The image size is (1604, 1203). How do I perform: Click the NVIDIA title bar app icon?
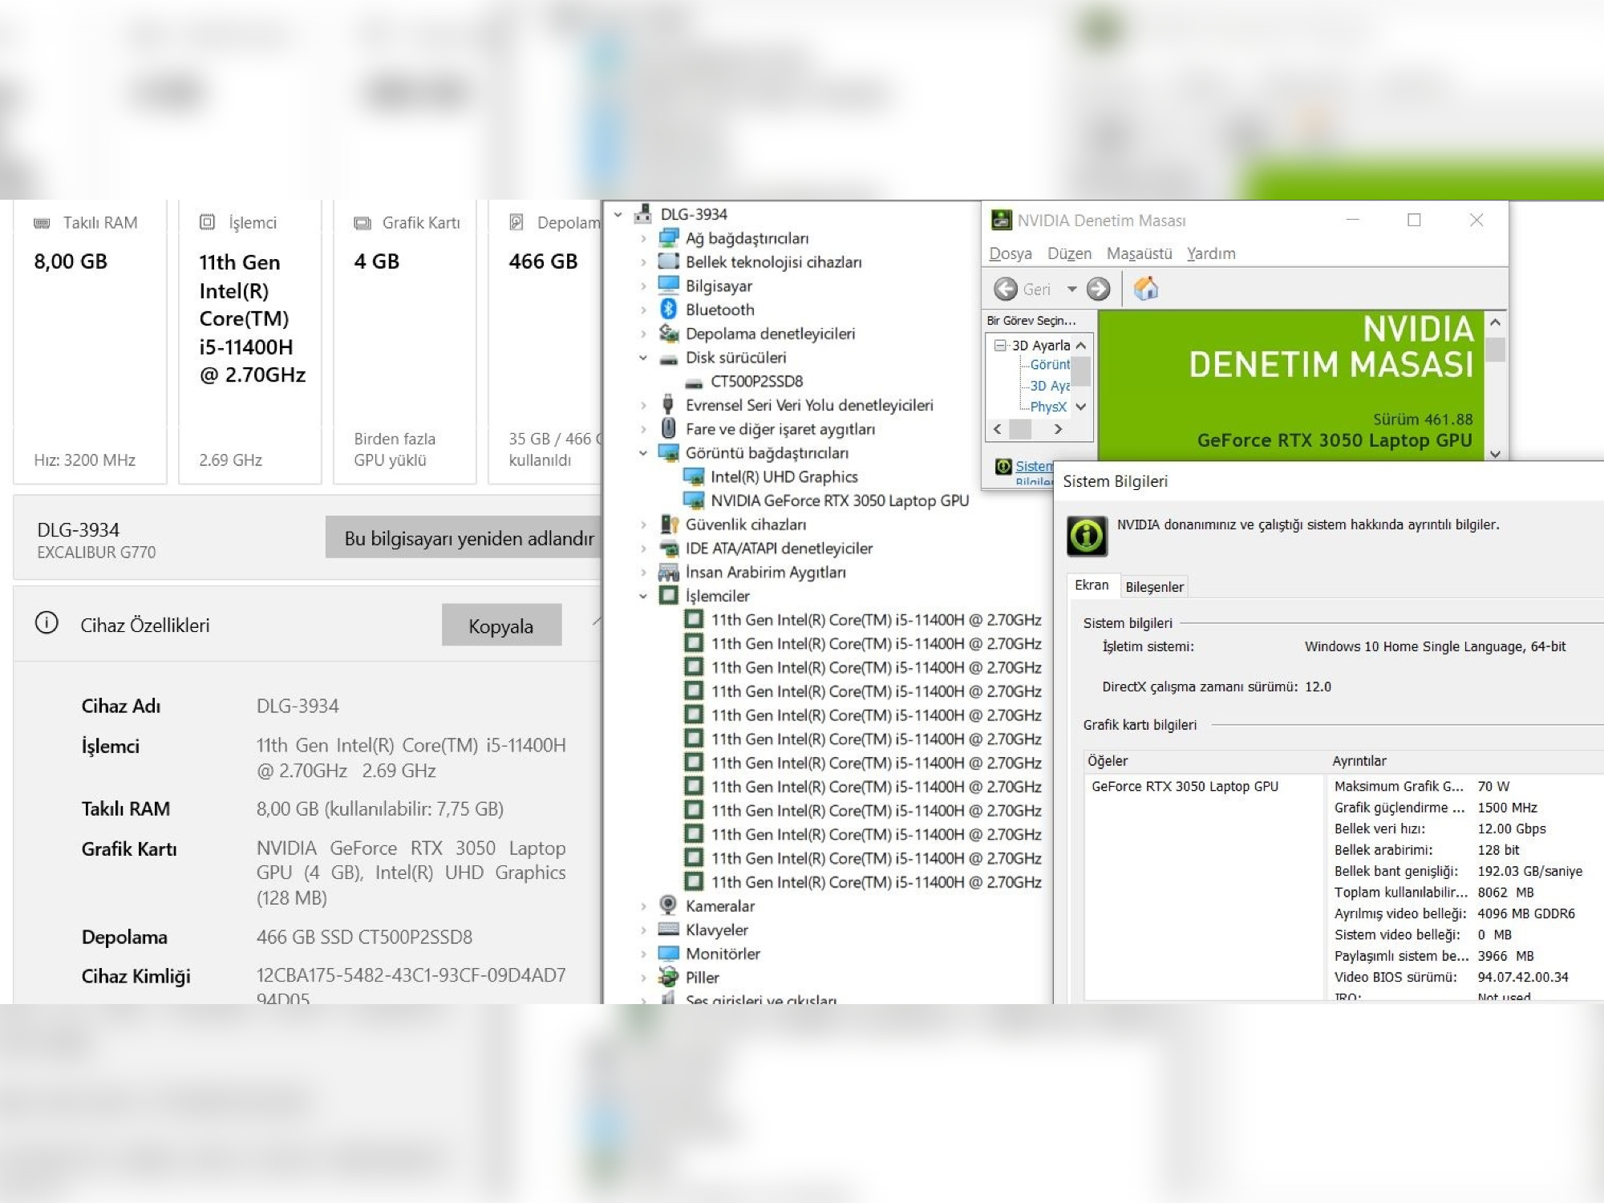[1001, 220]
